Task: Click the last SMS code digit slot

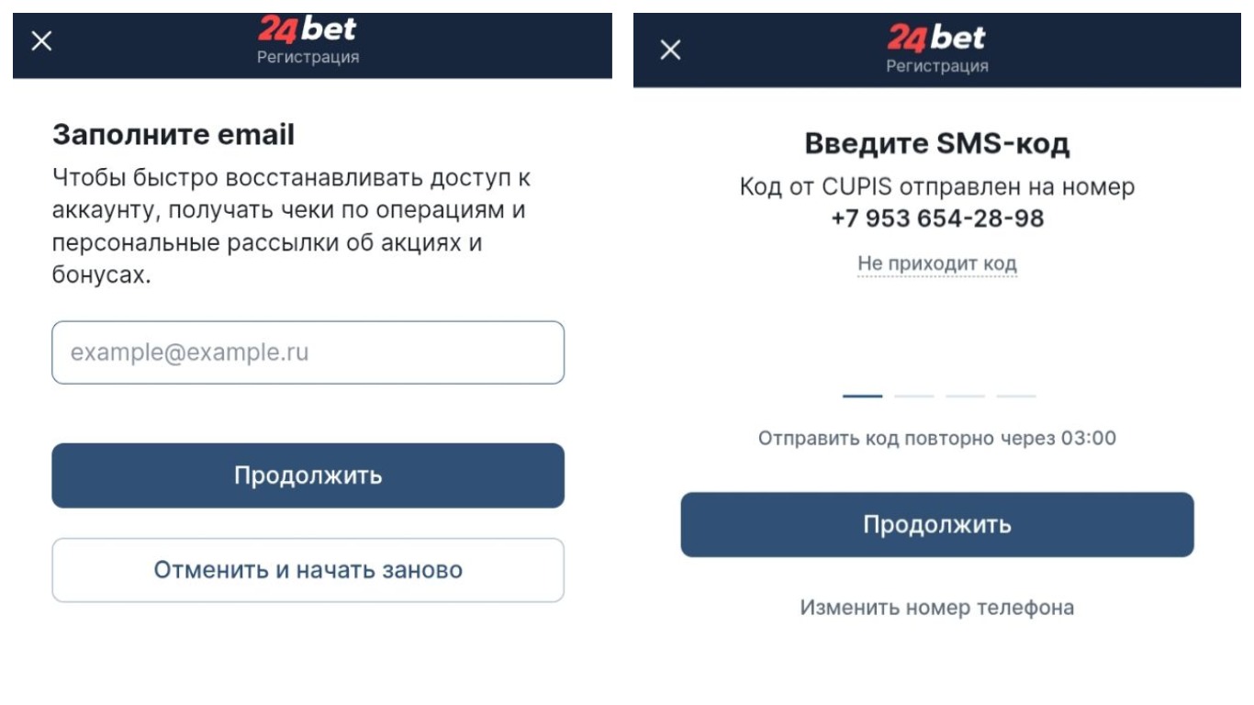Action: pyautogui.click(x=1017, y=395)
